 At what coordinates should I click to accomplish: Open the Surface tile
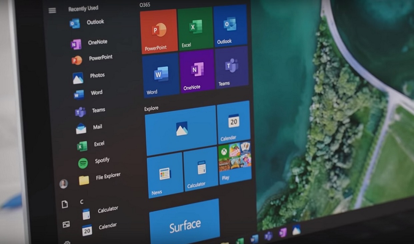tap(185, 221)
